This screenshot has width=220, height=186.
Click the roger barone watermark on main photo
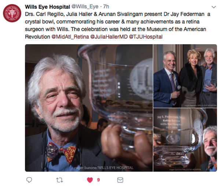point(104,168)
